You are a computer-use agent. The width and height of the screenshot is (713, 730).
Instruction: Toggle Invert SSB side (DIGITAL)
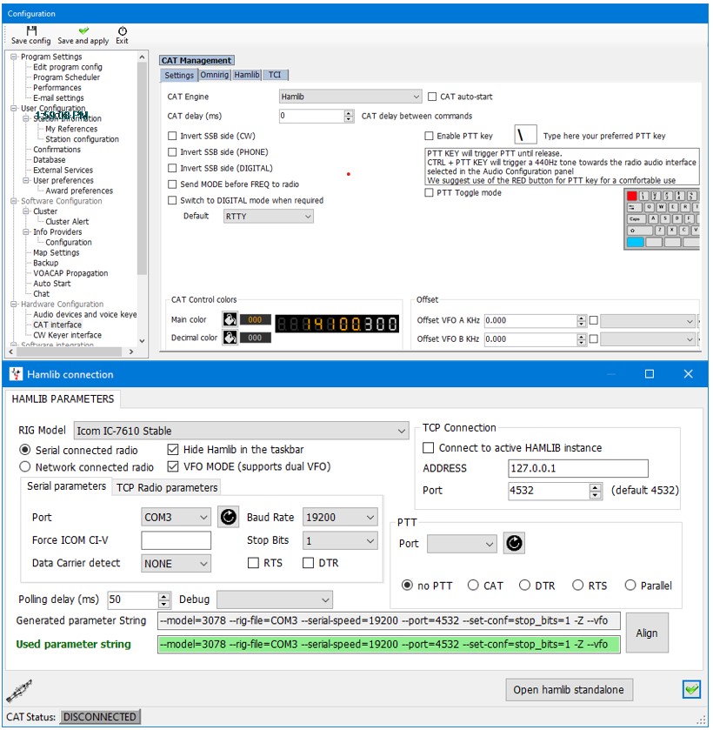tap(172, 168)
